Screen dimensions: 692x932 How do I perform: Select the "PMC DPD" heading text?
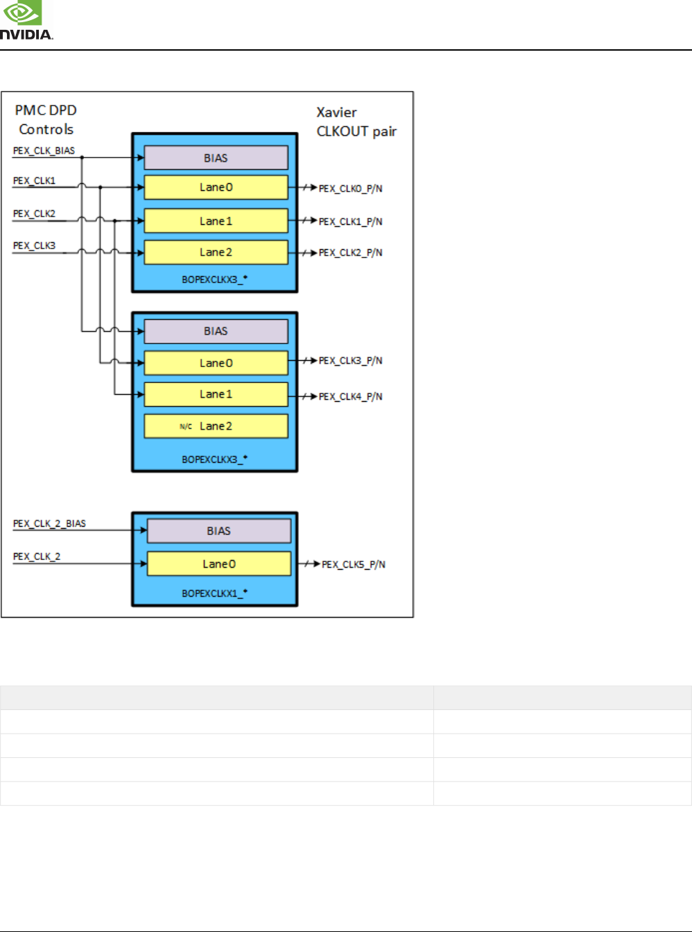(x=46, y=110)
